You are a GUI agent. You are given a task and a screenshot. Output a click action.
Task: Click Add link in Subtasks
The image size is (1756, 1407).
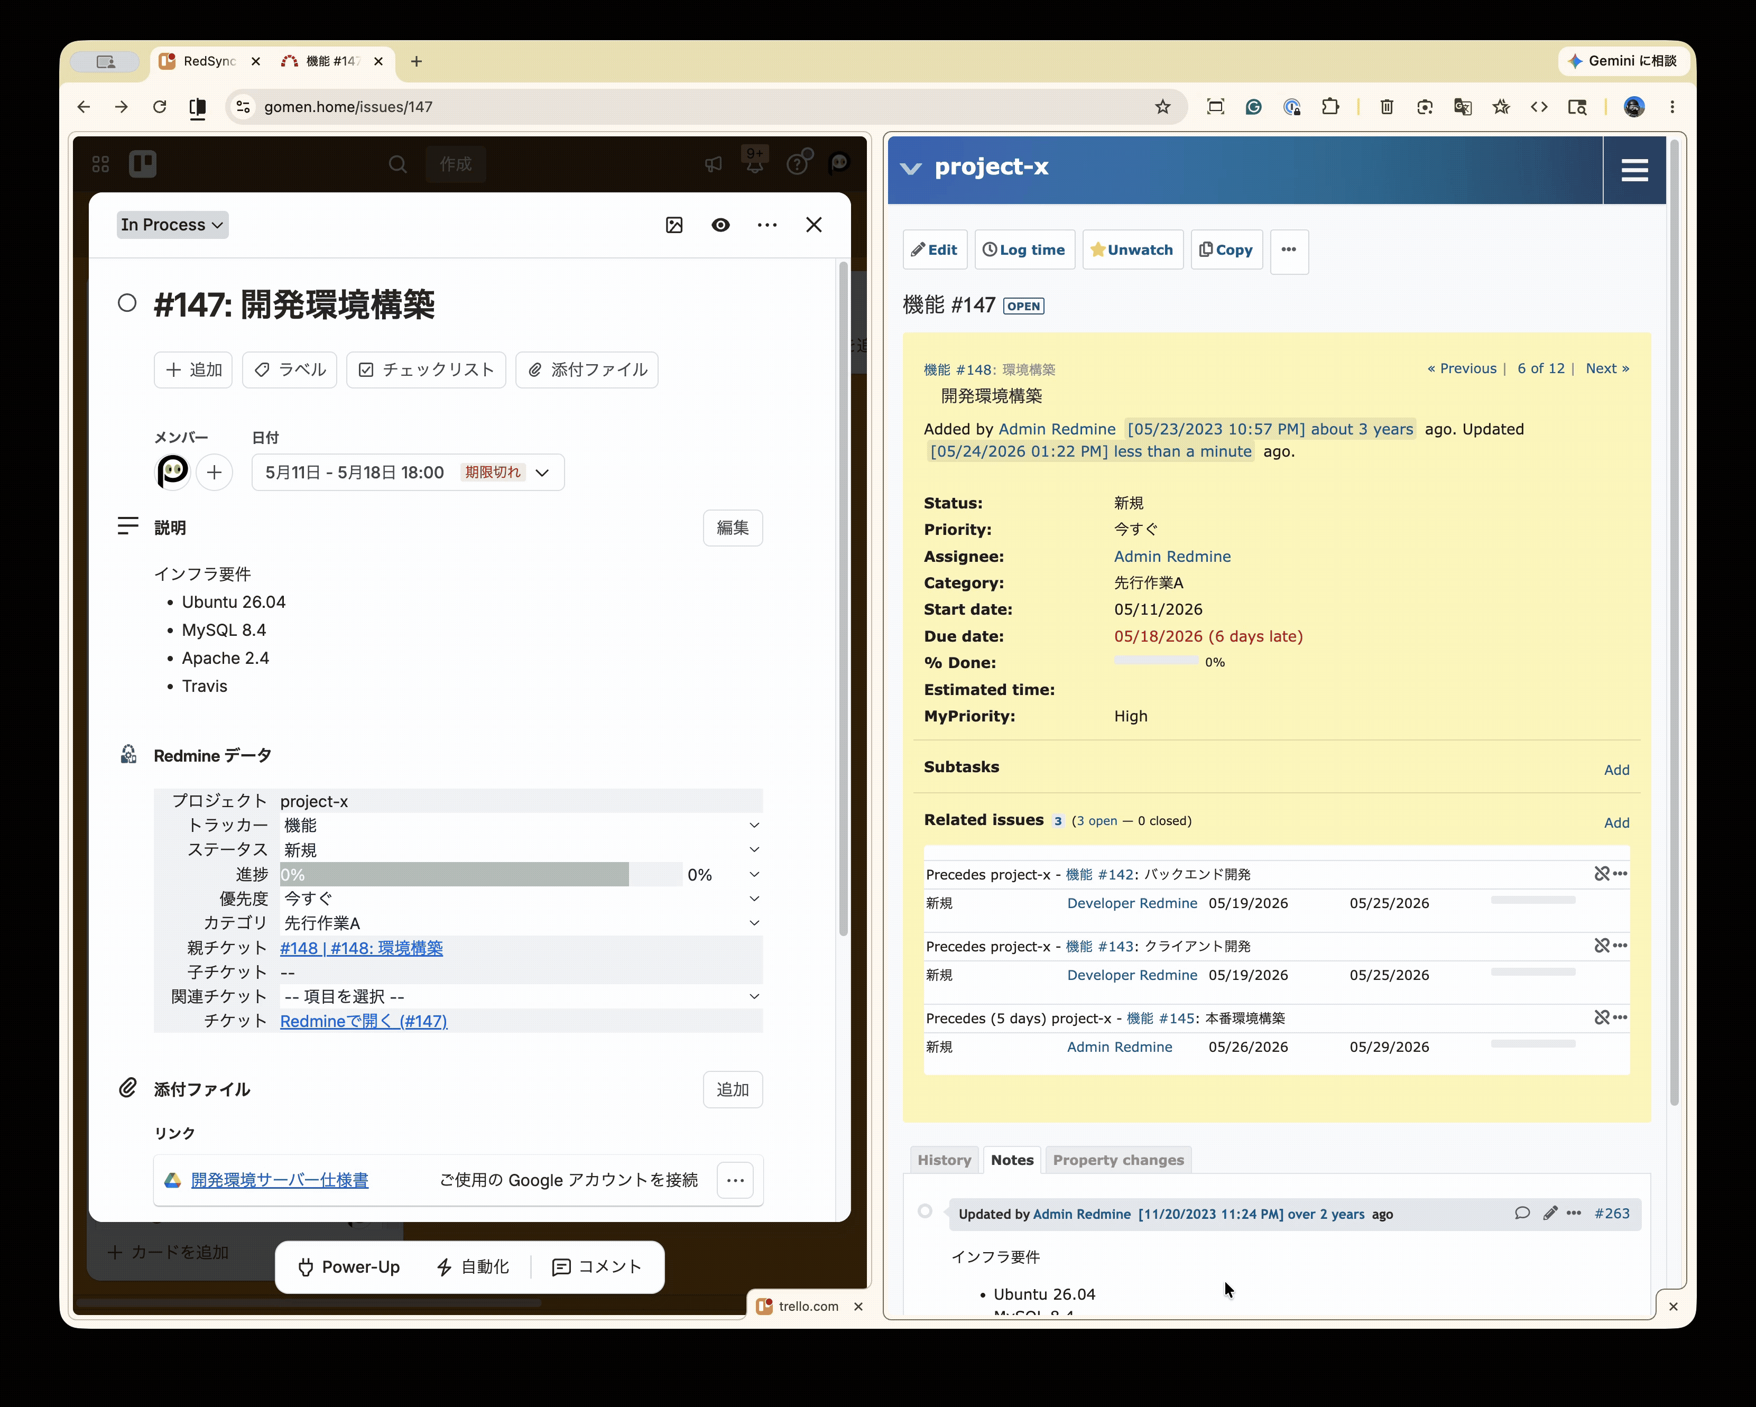coord(1616,770)
